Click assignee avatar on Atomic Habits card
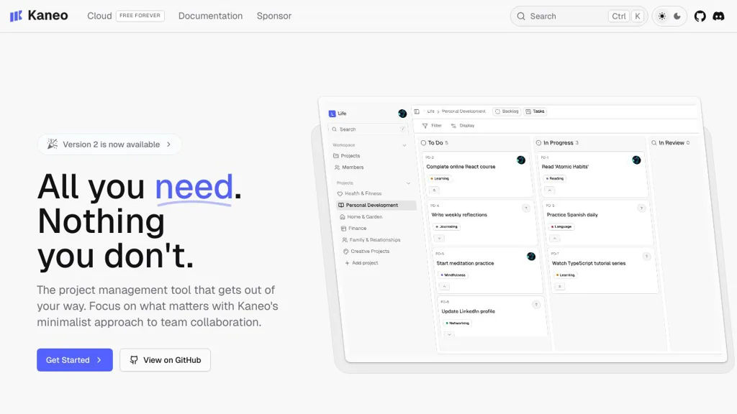The image size is (737, 414). pyautogui.click(x=636, y=160)
